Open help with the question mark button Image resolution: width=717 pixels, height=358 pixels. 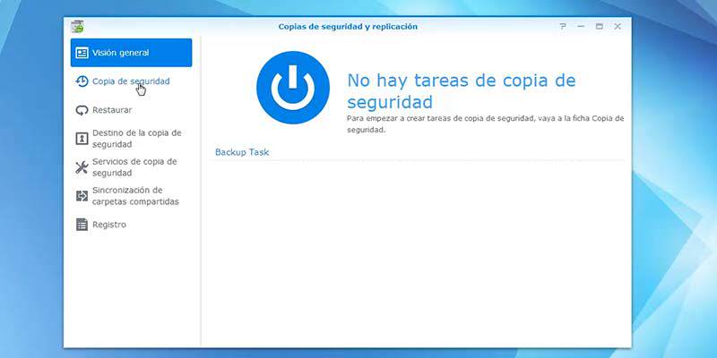pos(563,27)
